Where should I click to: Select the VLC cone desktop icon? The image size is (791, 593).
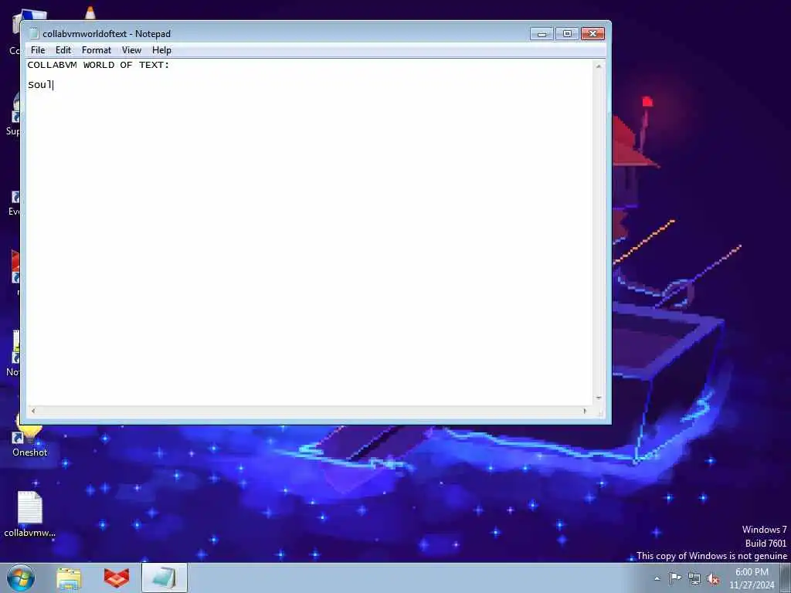90,12
